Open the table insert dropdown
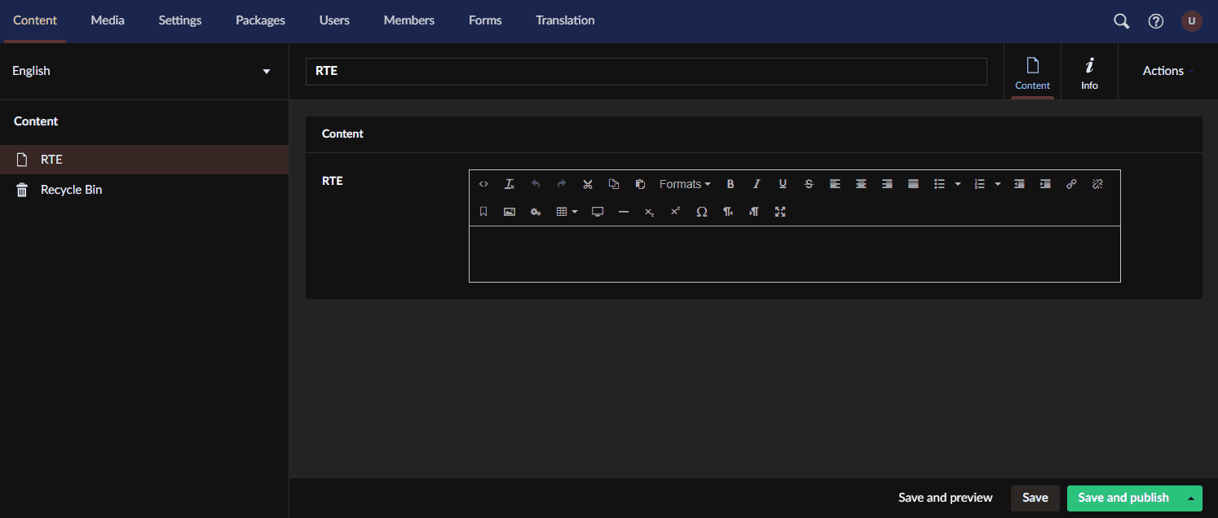 566,212
